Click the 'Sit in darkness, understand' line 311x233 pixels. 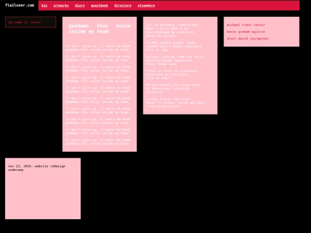coord(172,25)
